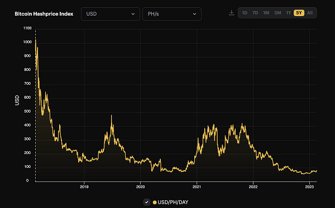Click the 900 y-axis value

(27, 56)
